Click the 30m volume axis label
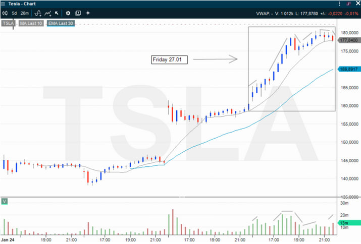Viewport: 361px width, 244px height. 344,203
